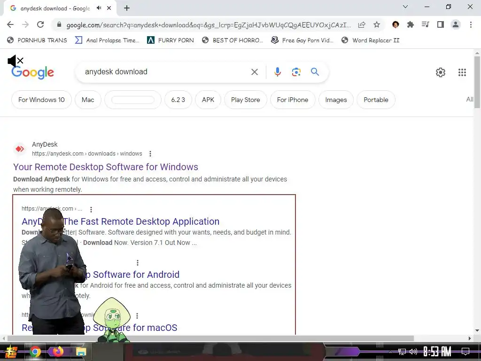Share this page via address bar icon
Viewport: 481px width, 361px height.
click(362, 25)
